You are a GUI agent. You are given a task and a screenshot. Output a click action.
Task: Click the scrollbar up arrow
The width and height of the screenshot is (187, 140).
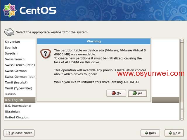[x=182, y=41]
